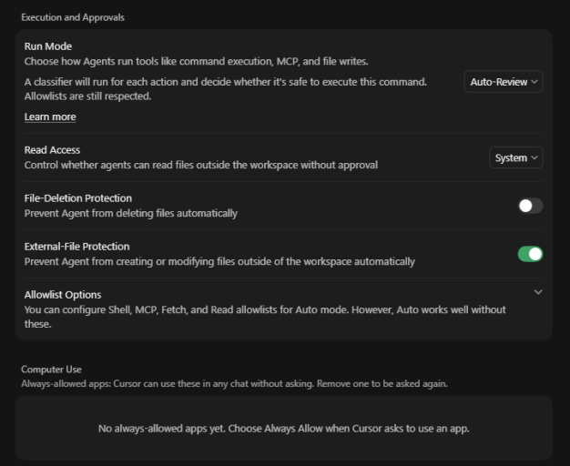Open the System read access dropdown
This screenshot has width=570, height=466.
tap(516, 157)
